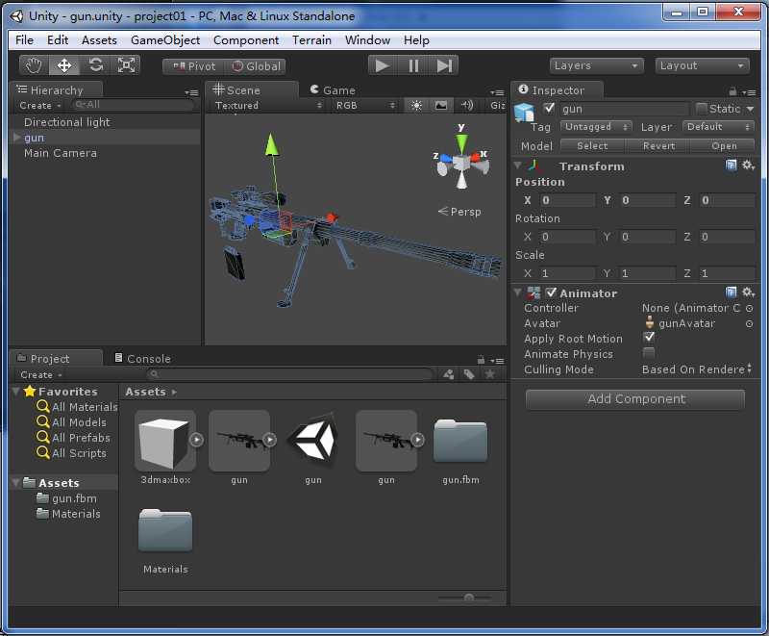Open Hierarchy Create dropdown
The width and height of the screenshot is (769, 636).
(39, 106)
